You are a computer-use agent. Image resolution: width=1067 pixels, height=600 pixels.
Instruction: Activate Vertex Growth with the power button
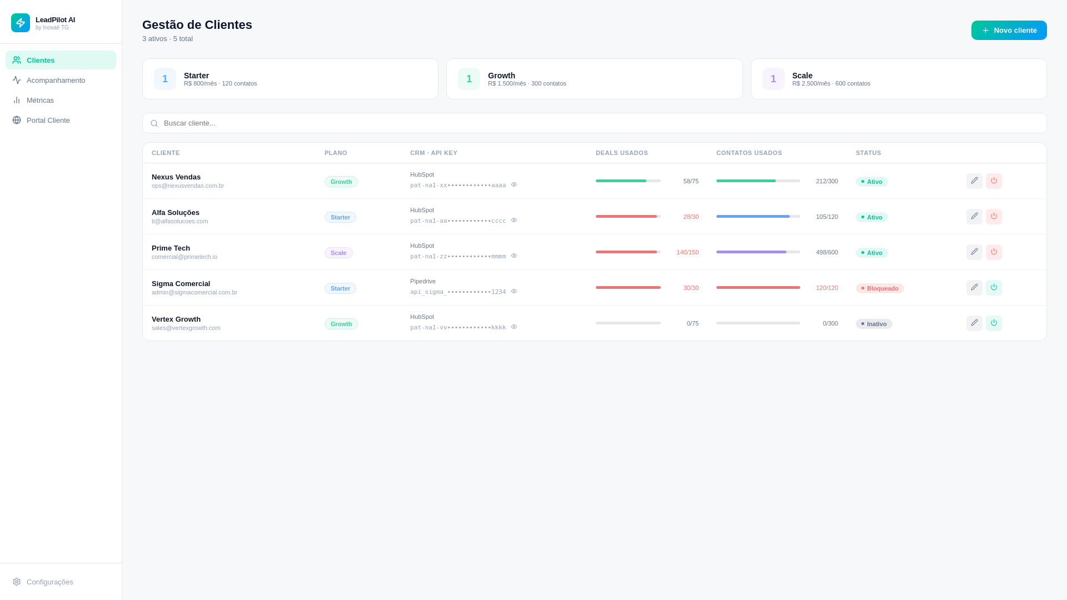tap(994, 323)
